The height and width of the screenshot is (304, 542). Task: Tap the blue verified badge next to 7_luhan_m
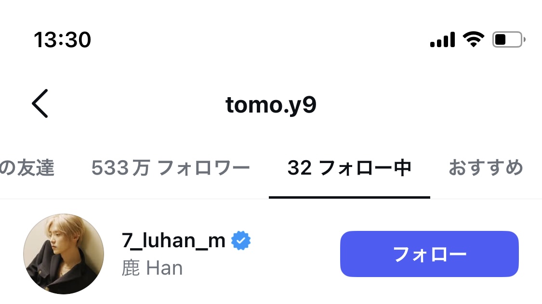(241, 241)
